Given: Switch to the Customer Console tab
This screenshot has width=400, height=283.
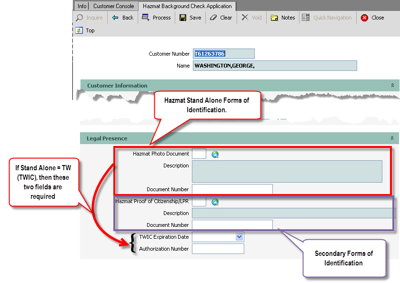Looking at the screenshot, I should pyautogui.click(x=114, y=6).
